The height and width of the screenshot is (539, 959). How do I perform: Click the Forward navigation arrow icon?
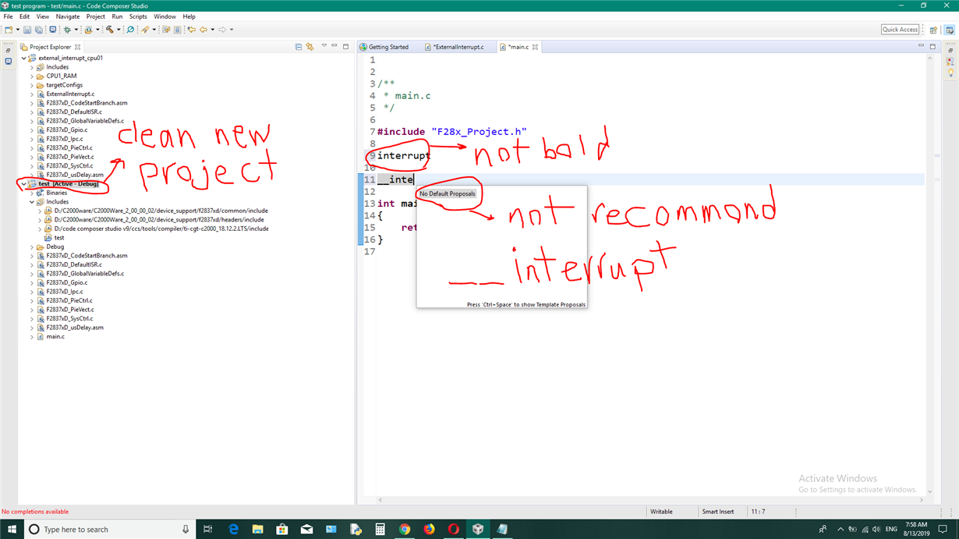click(222, 30)
